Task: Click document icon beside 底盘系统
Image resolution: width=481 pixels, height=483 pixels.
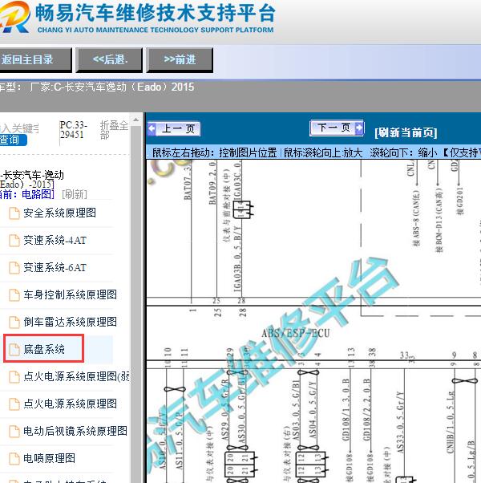Action: pos(14,350)
